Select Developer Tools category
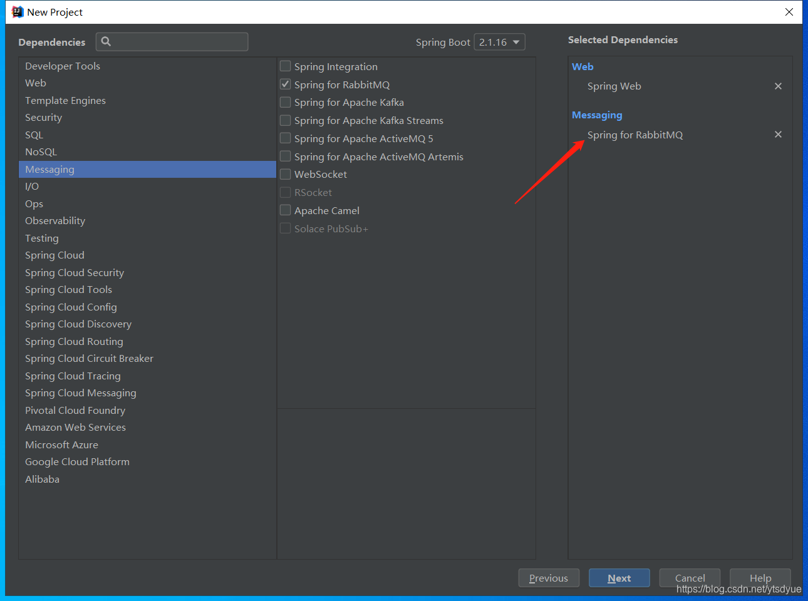 point(147,66)
